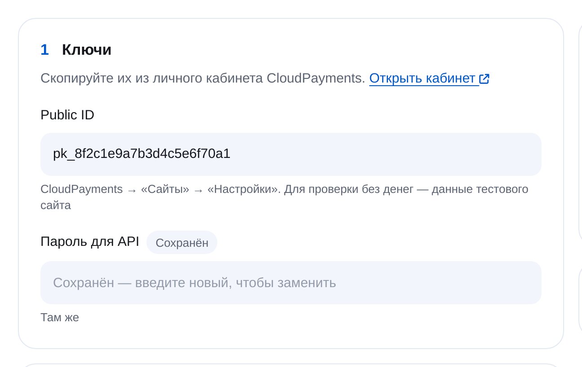Click the «Там же» hint text
582x367 pixels.
coord(60,318)
